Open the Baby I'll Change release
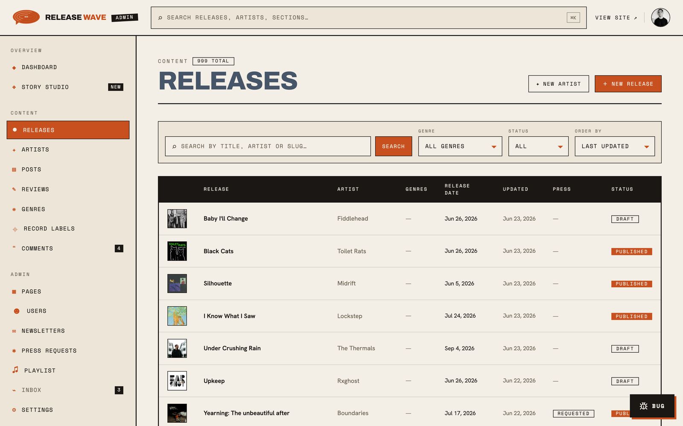Image resolution: width=683 pixels, height=426 pixels. (225, 219)
